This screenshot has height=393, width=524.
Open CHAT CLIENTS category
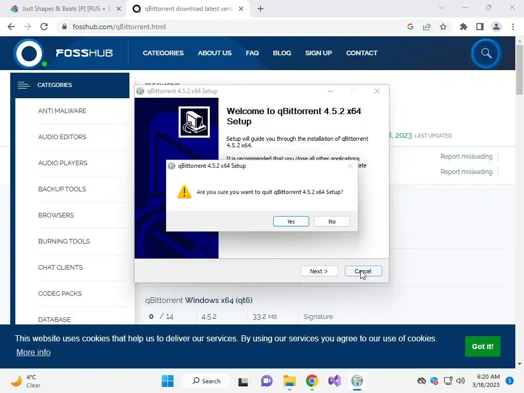(x=60, y=267)
